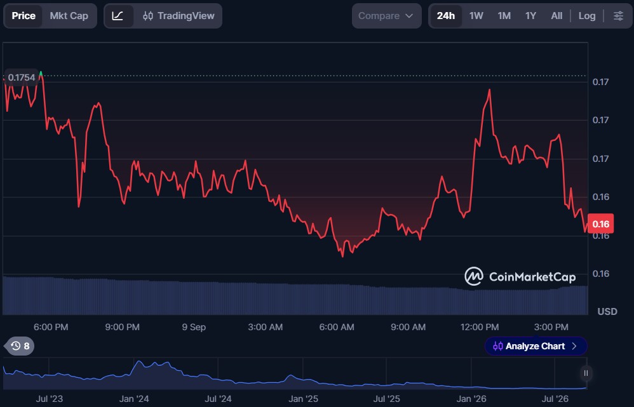This screenshot has height=407, width=634.
Task: Select the 1M time range
Action: [x=504, y=16]
